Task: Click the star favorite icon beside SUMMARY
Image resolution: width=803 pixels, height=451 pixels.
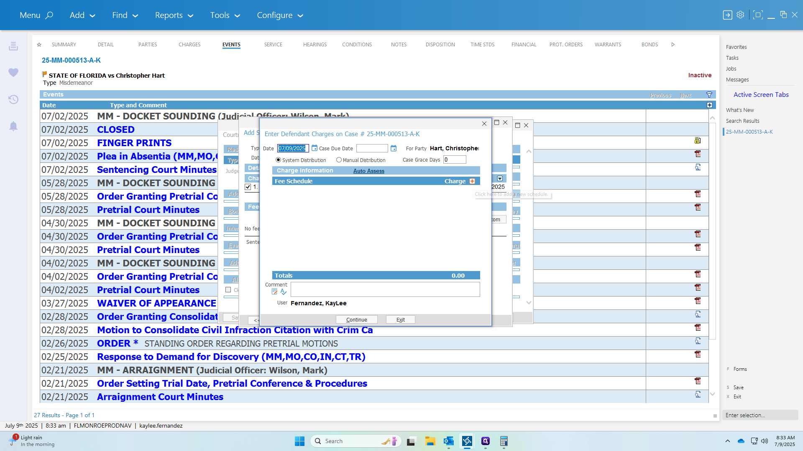Action: click(x=39, y=45)
